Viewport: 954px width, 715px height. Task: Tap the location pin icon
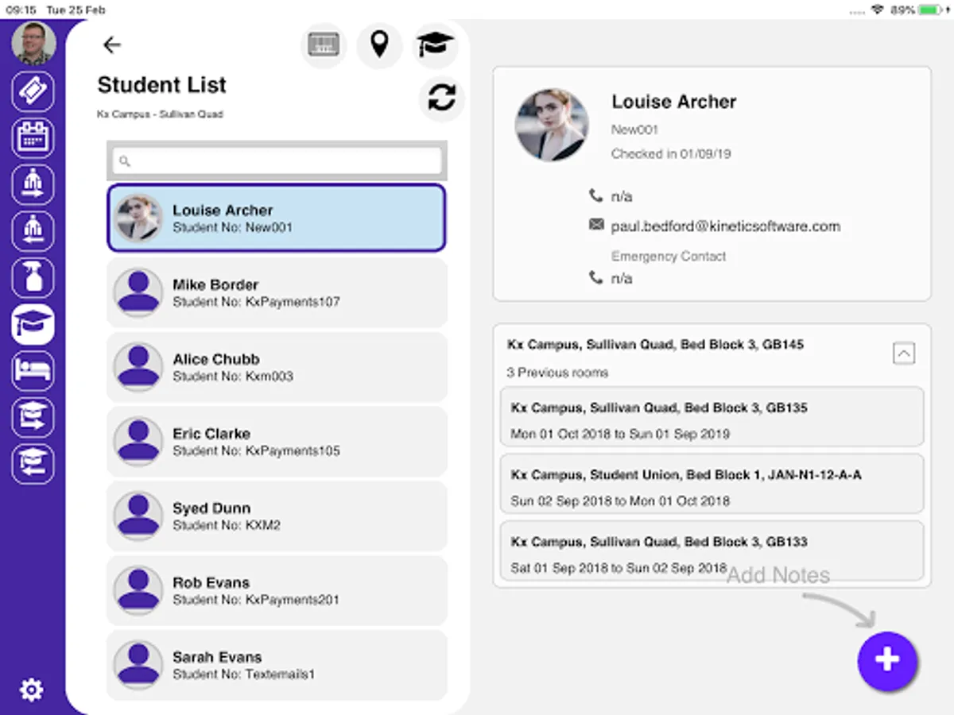coord(379,44)
